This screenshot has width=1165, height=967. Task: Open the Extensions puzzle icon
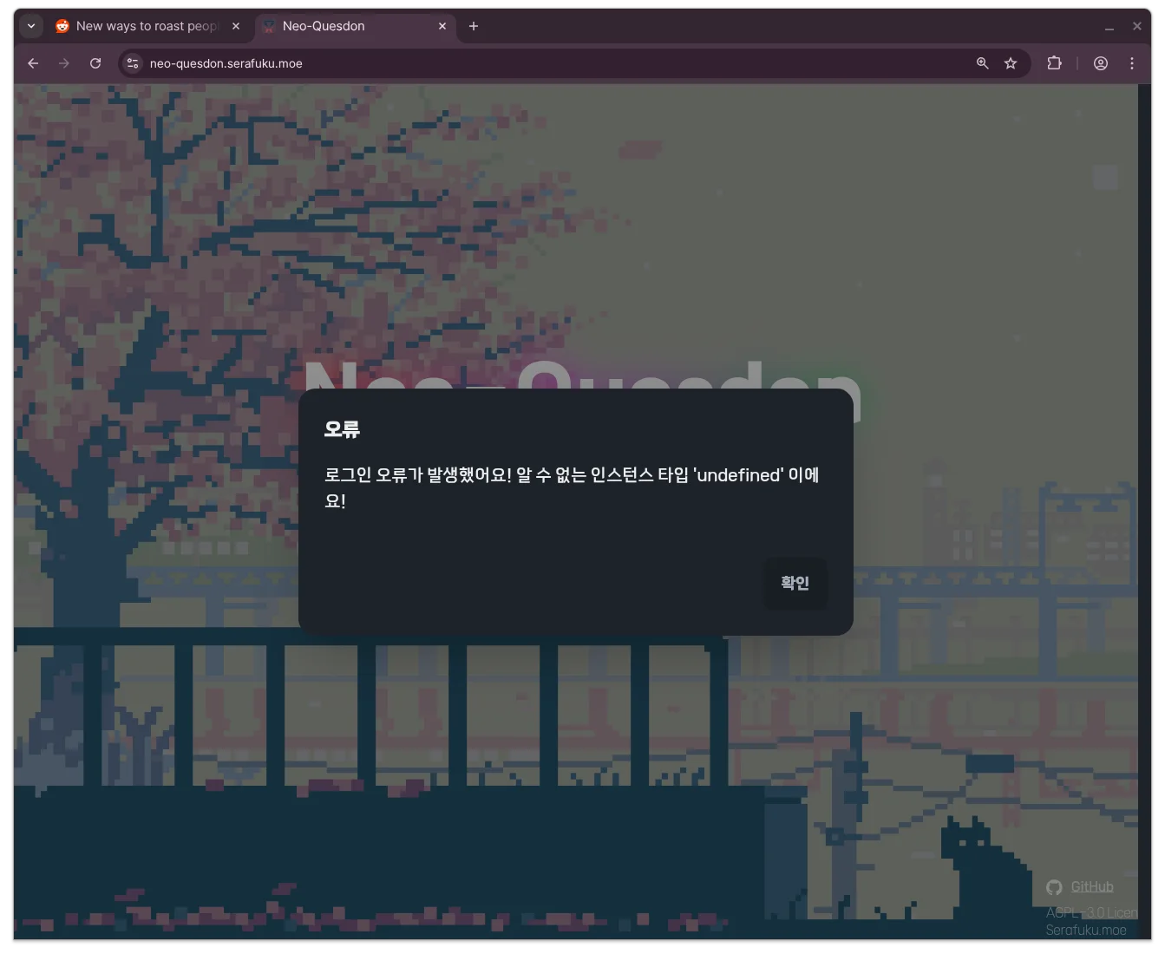point(1055,63)
